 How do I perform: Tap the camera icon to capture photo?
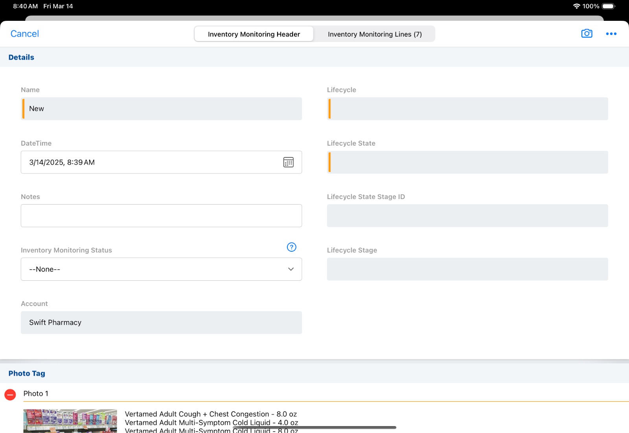587,34
